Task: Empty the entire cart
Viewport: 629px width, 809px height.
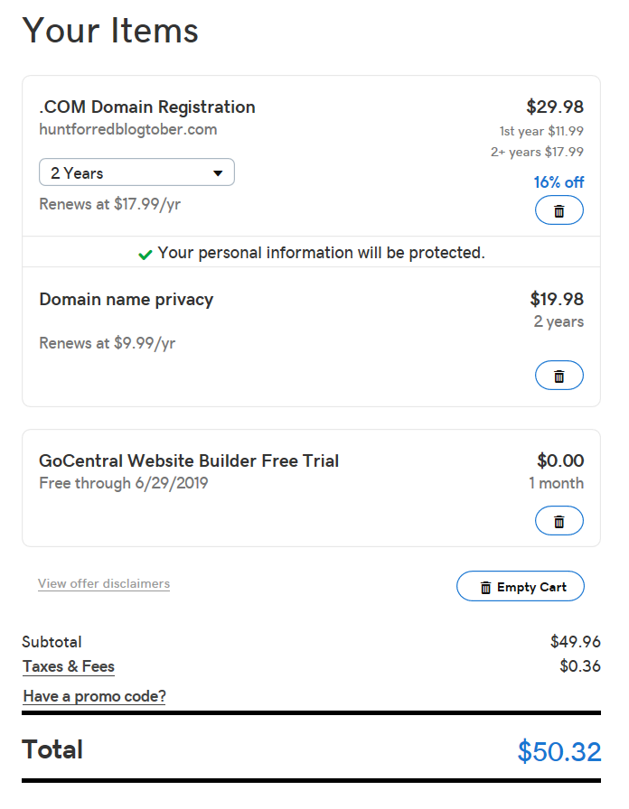Action: [x=521, y=587]
